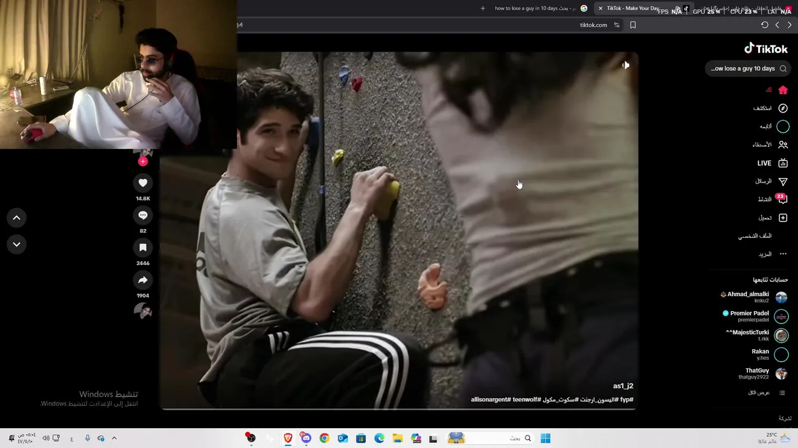The height and width of the screenshot is (448, 798).
Task: Save the video with bookmark icon
Action: [x=143, y=248]
